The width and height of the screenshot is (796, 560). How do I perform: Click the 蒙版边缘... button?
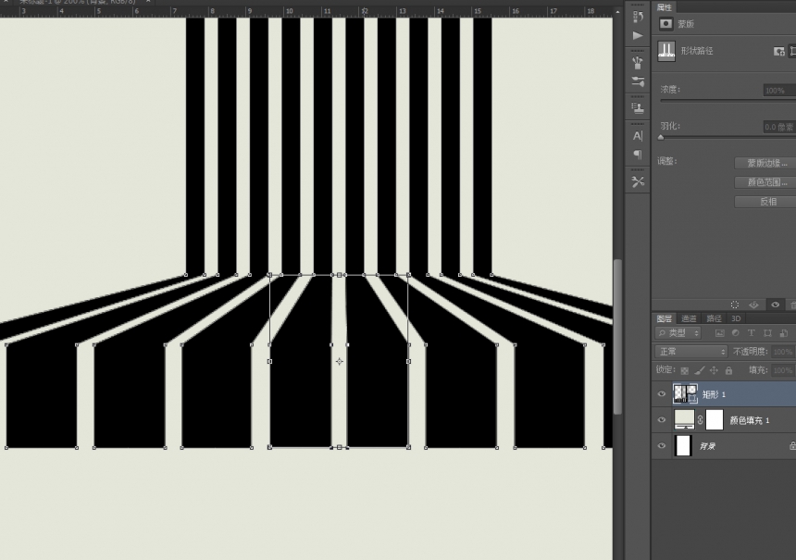pos(765,163)
